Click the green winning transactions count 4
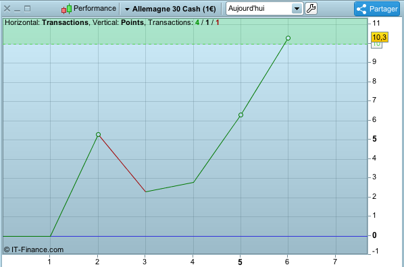This screenshot has width=404, height=267. 197,23
